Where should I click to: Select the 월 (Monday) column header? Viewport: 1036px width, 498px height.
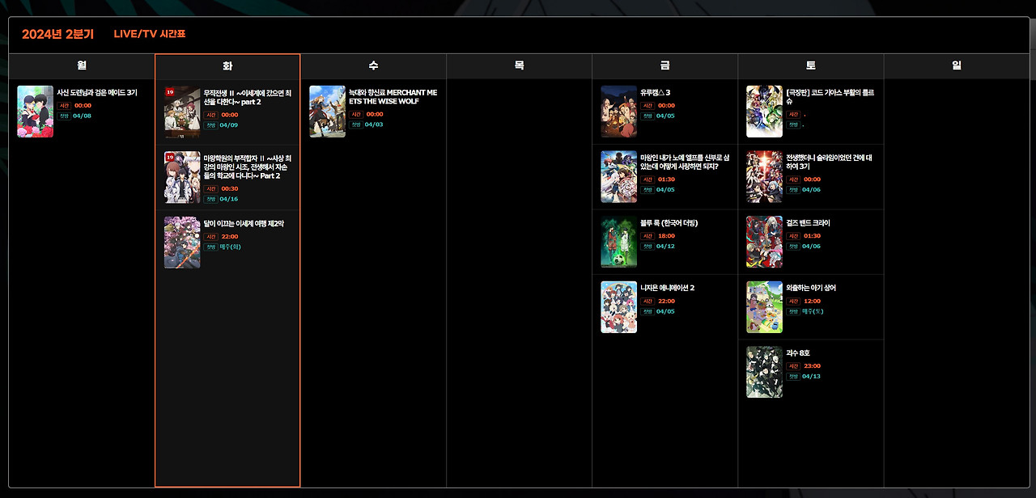[82, 65]
